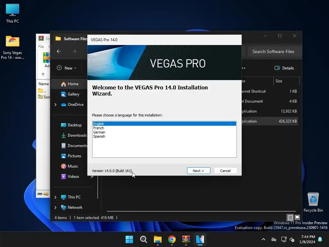Image resolution: width=329 pixels, height=247 pixels.
Task: Open network status icon in tray
Action: tap(284, 239)
